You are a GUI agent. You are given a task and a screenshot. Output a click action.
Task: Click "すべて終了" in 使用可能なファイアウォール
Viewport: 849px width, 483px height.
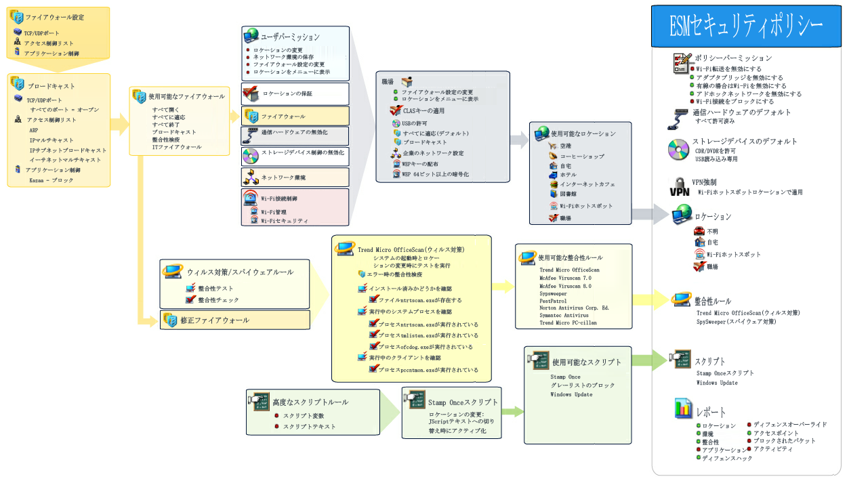coord(166,125)
